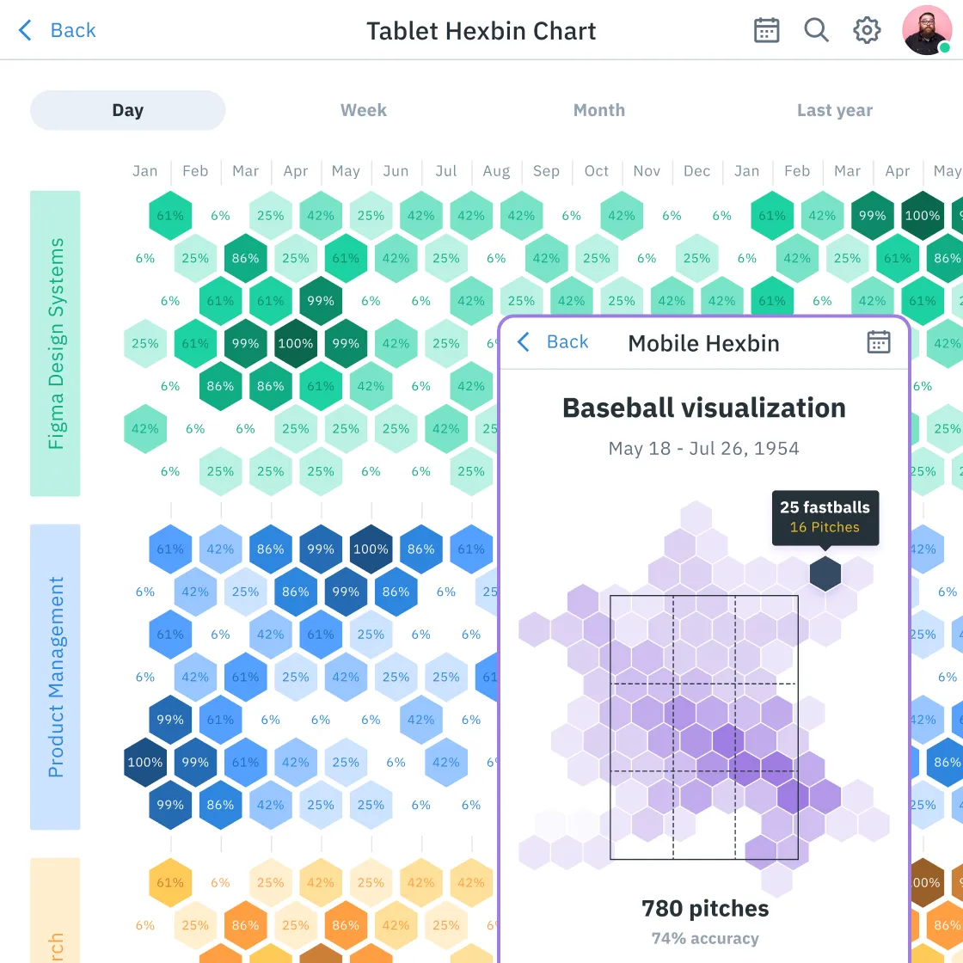963x963 pixels.
Task: Click Back inside the Mobile Hexbin overlay
Action: tap(567, 342)
